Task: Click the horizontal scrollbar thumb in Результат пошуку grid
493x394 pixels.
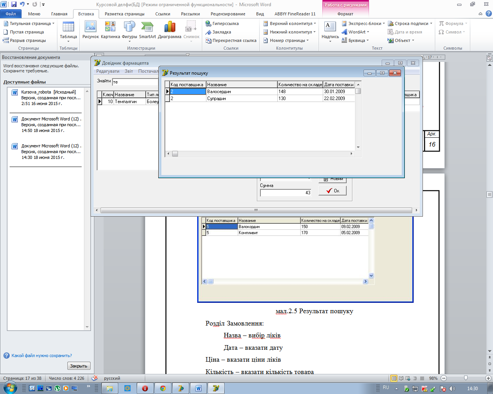Action: 175,154
